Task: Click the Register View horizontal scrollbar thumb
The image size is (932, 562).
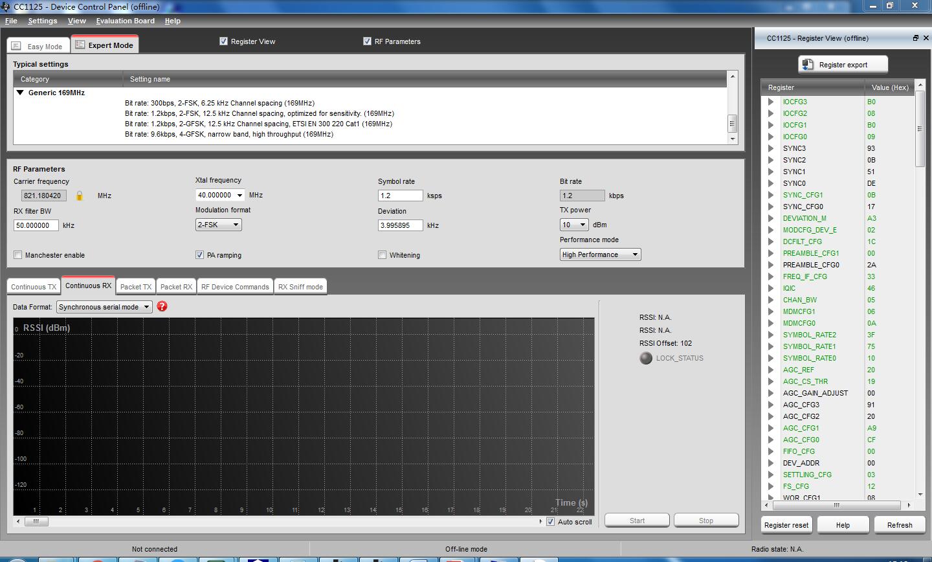Action: click(x=836, y=505)
